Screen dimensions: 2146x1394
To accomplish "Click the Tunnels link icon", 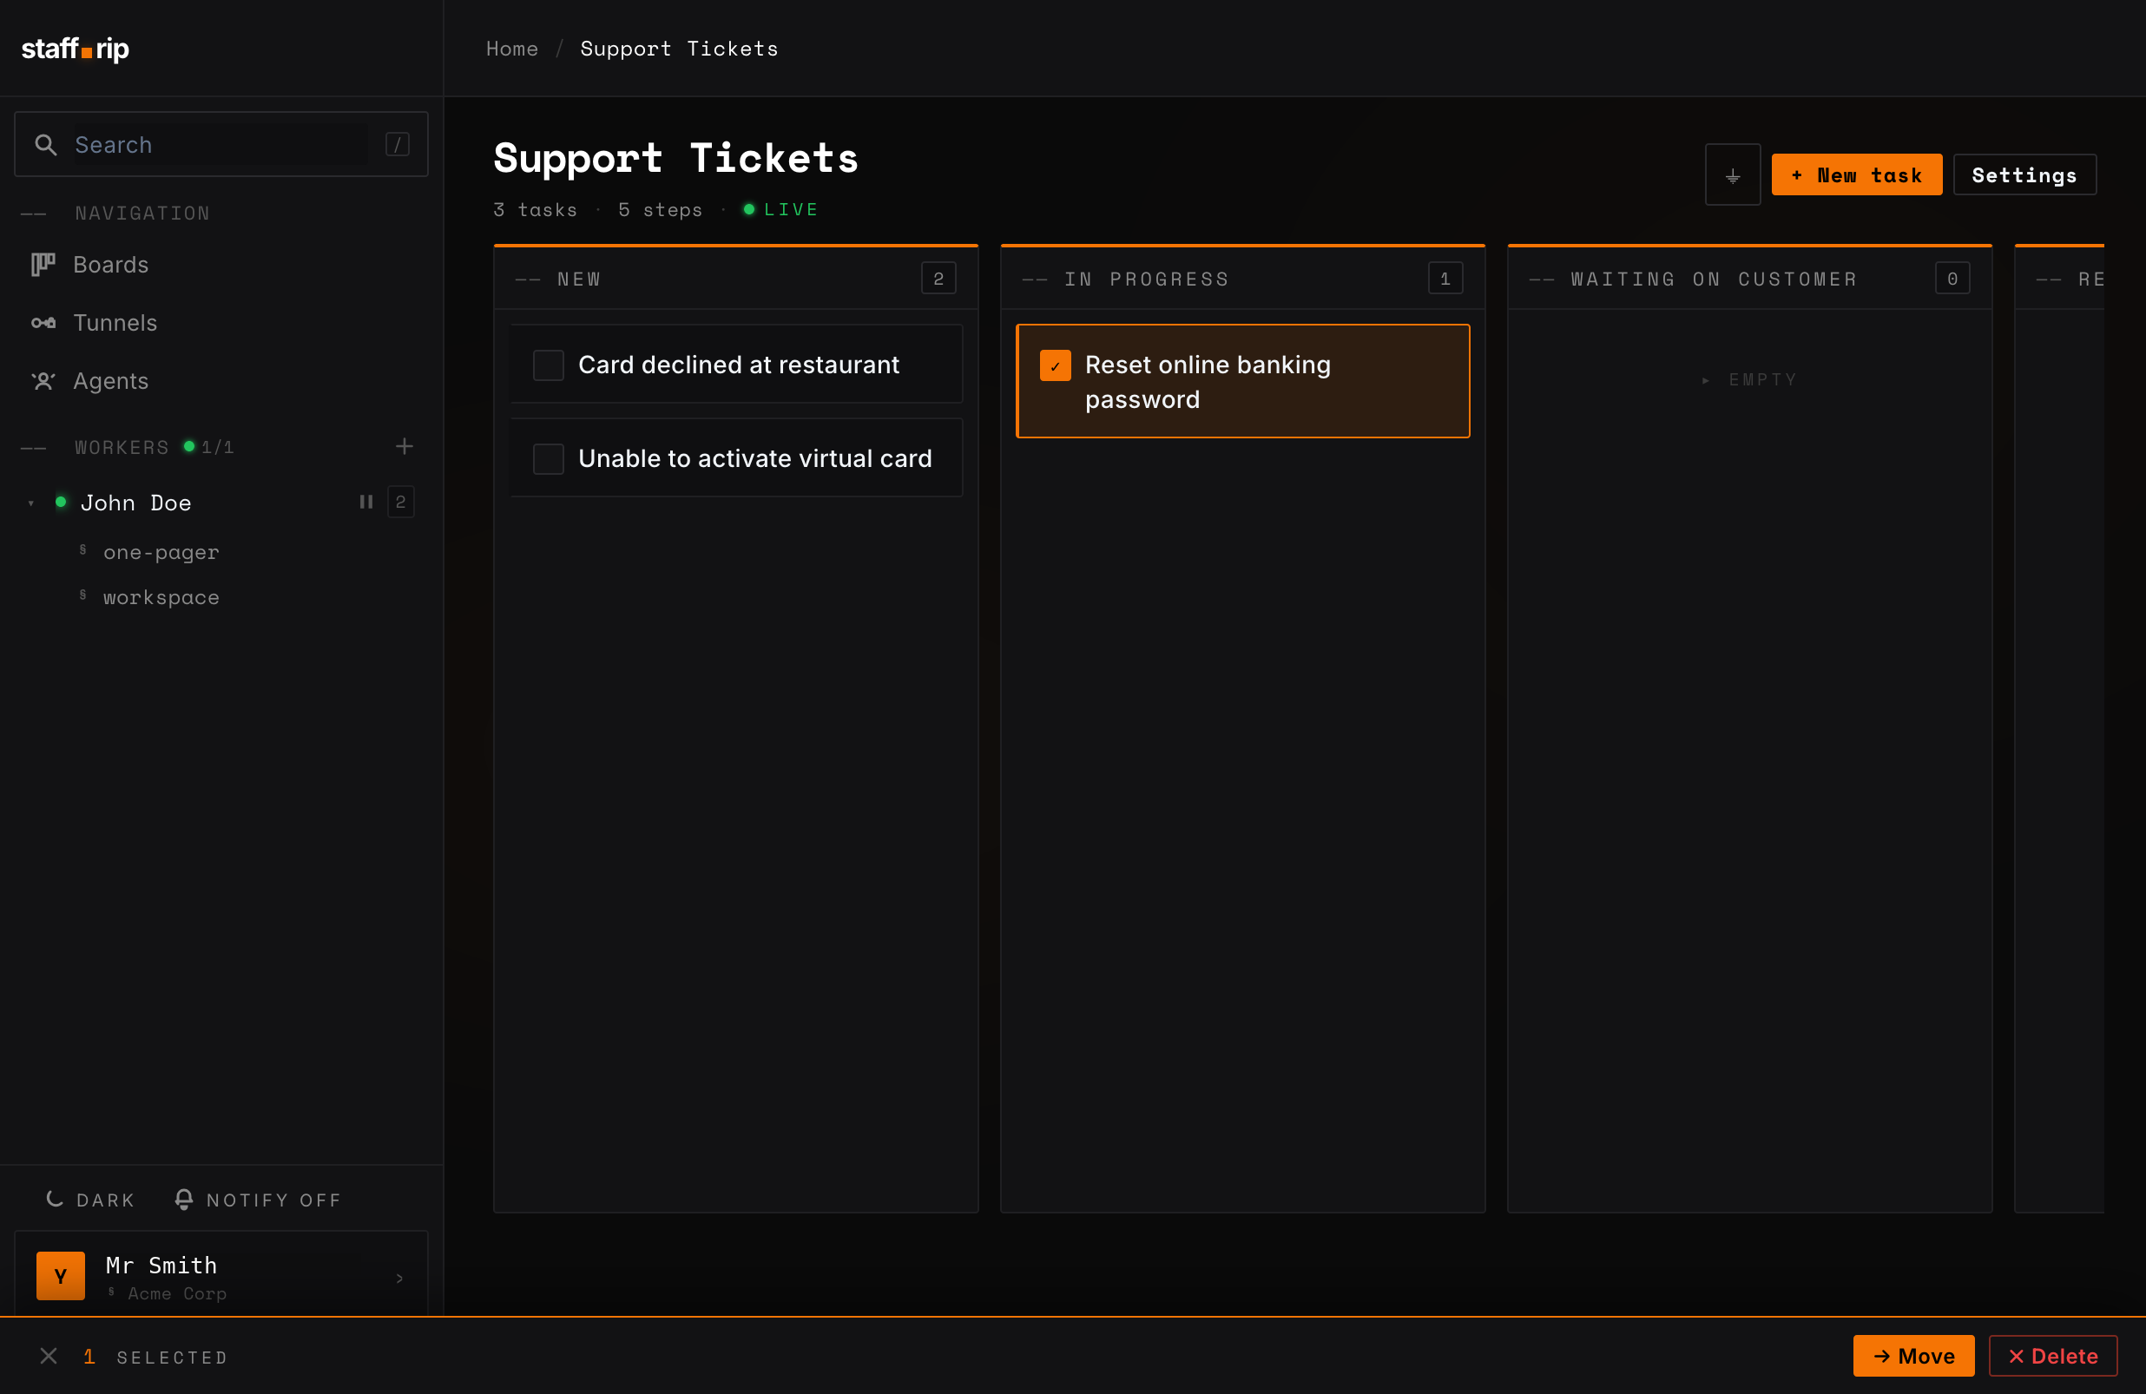I will 43,323.
